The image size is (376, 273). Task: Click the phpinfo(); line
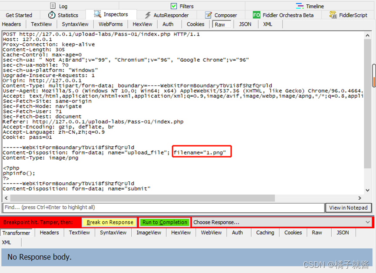click(x=19, y=173)
